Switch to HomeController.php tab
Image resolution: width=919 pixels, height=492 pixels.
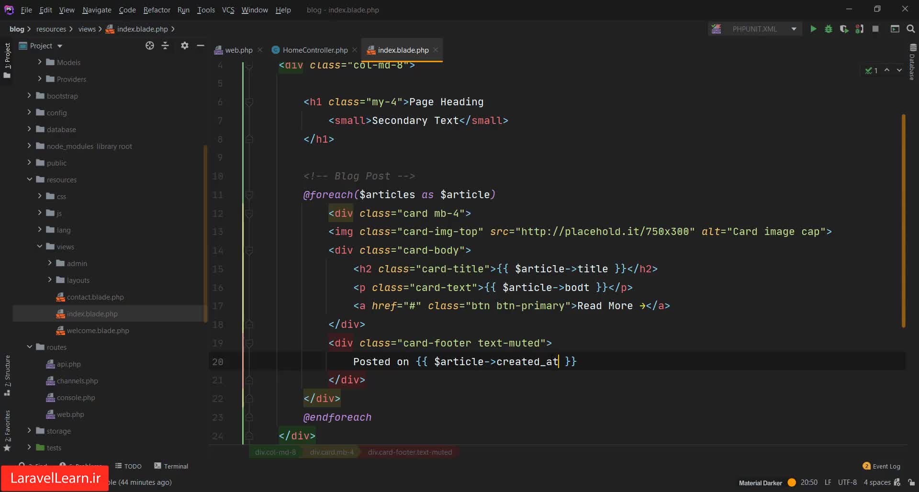[x=314, y=50]
